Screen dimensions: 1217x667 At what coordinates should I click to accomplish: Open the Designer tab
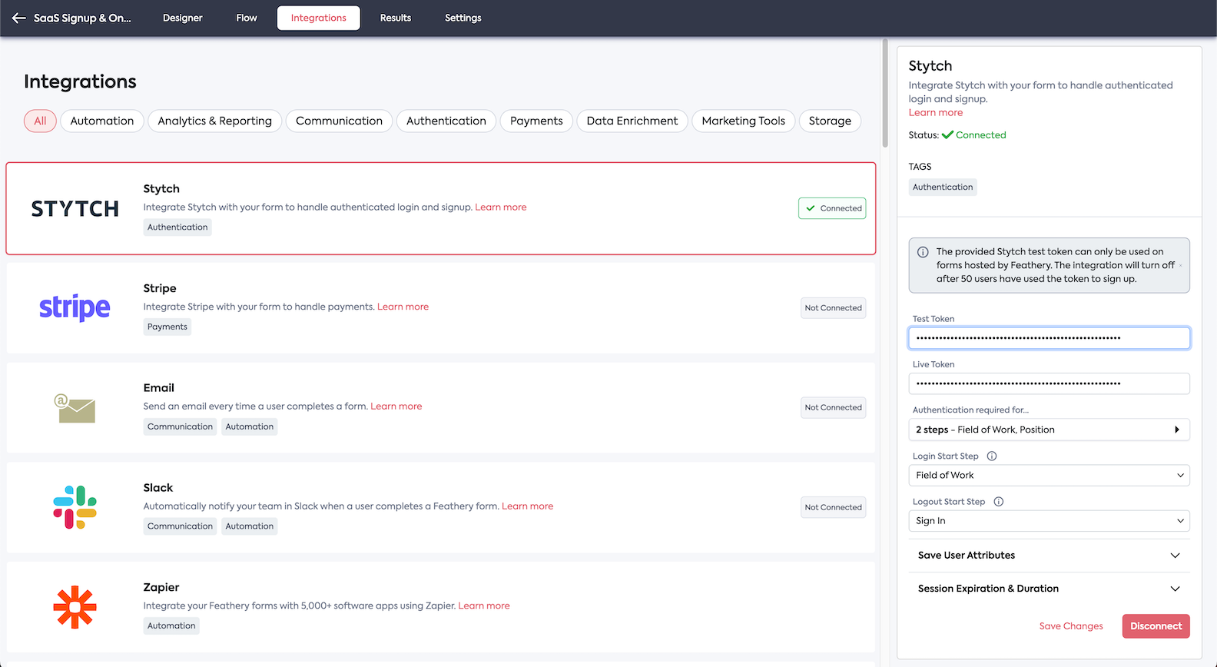coord(183,18)
